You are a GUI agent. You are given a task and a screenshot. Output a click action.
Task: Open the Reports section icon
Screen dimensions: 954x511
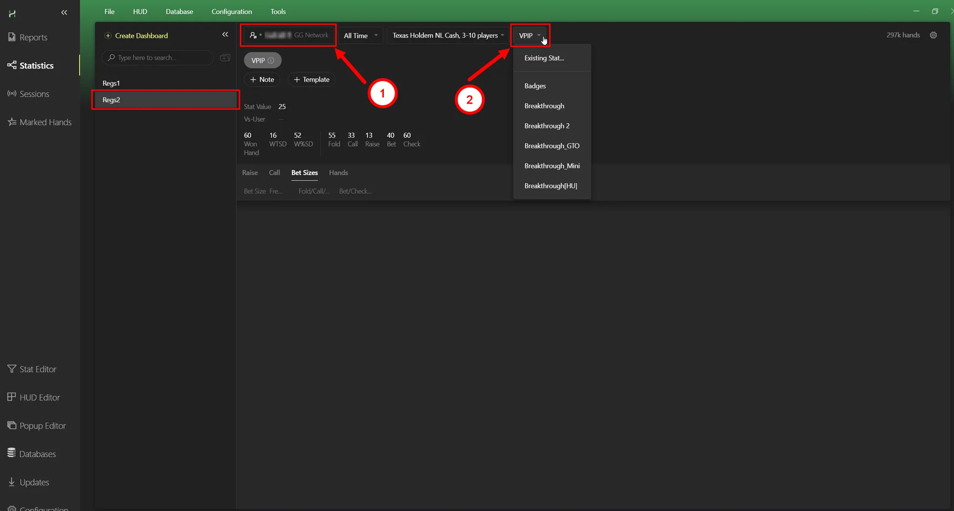[x=12, y=37]
